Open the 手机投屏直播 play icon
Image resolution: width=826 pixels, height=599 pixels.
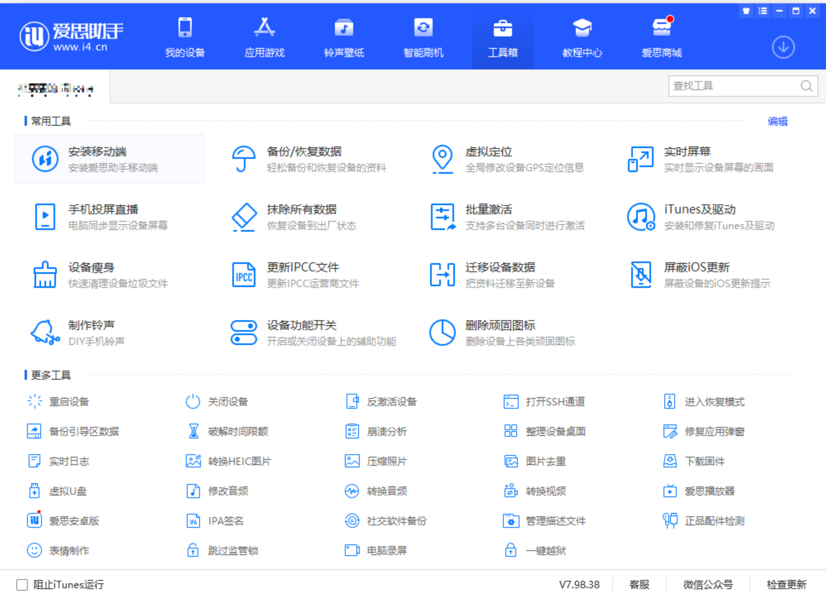tap(45, 217)
